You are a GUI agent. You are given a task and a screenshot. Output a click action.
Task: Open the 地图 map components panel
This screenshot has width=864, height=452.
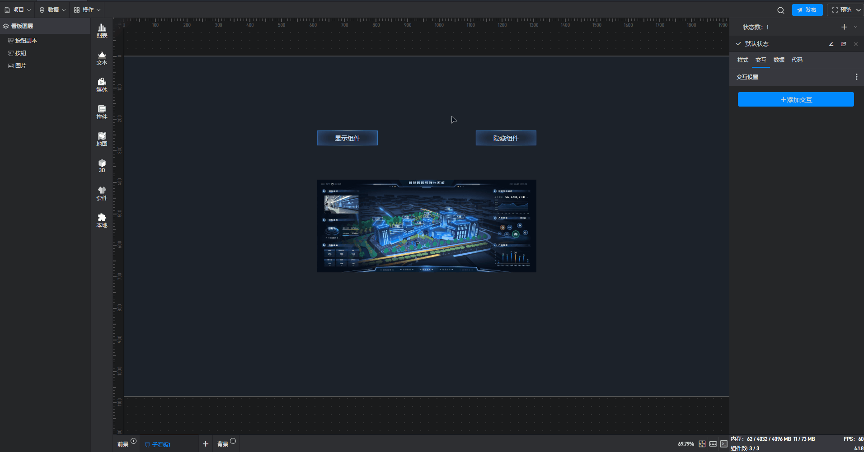pyautogui.click(x=102, y=139)
